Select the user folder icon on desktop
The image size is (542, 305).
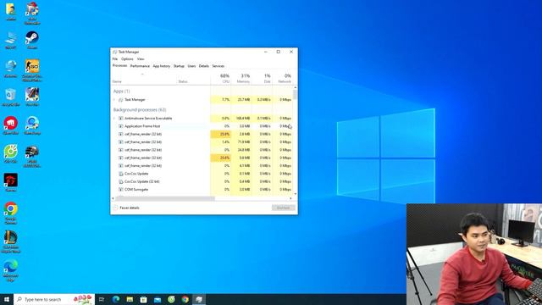[10, 11]
